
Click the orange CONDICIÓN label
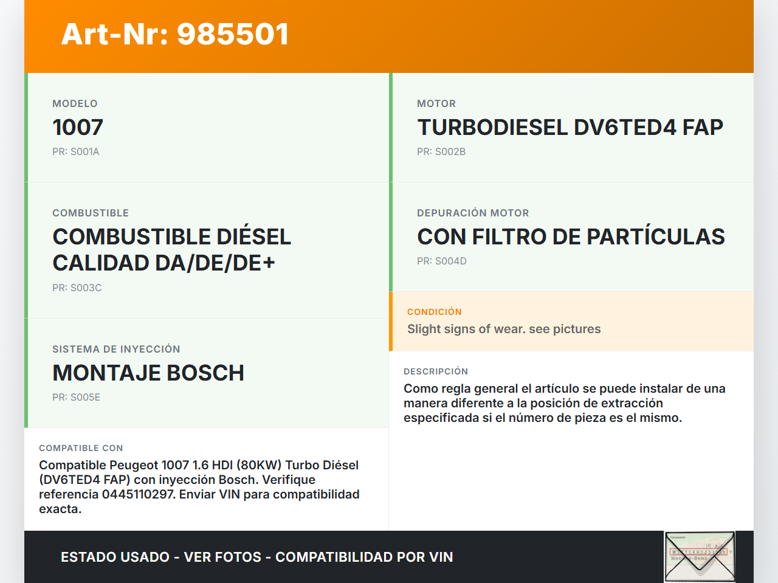pyautogui.click(x=434, y=312)
